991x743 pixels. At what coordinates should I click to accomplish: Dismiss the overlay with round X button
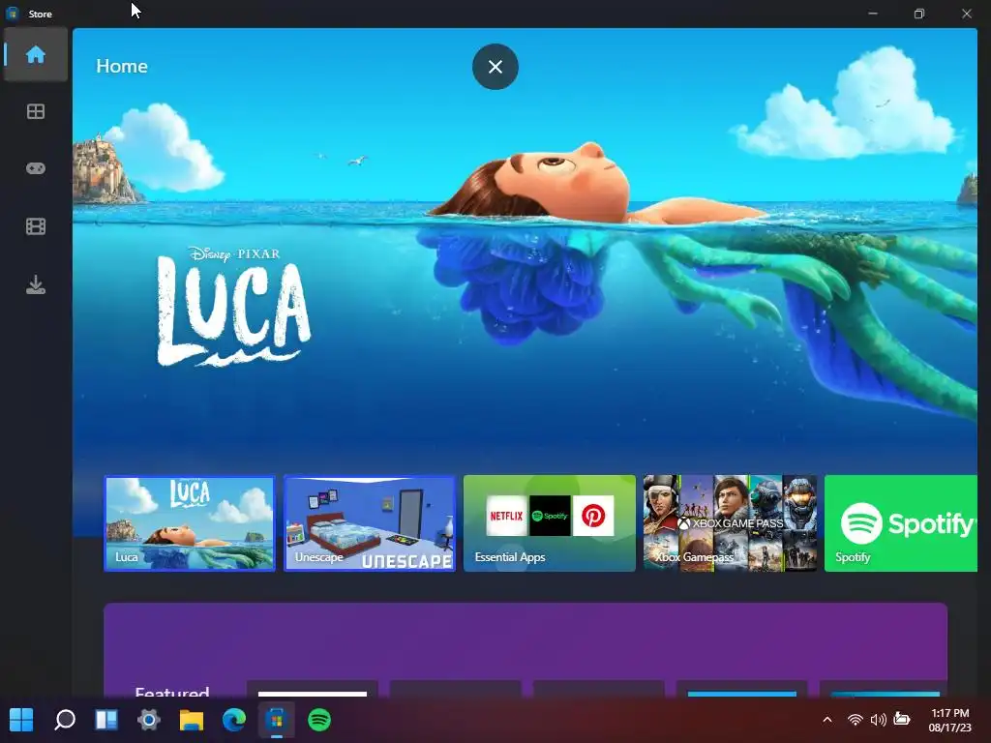coord(495,67)
